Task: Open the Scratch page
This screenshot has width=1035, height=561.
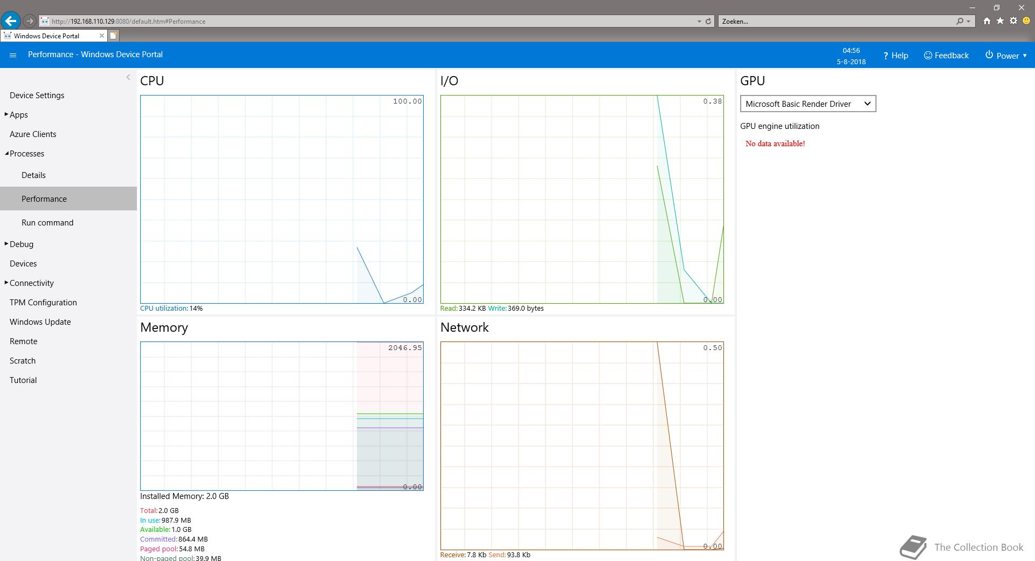Action: tap(23, 361)
